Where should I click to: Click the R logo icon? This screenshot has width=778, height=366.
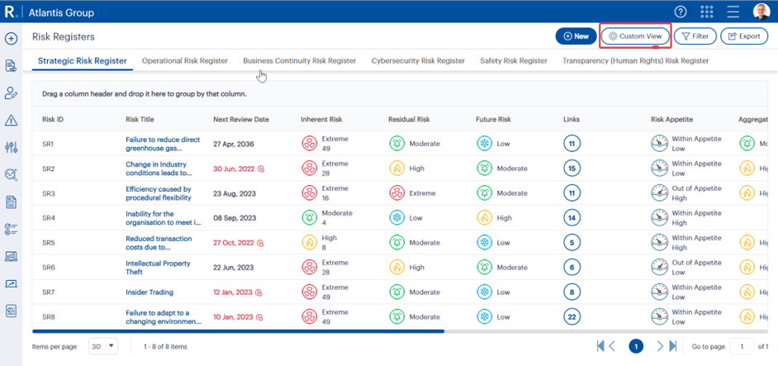coord(10,12)
